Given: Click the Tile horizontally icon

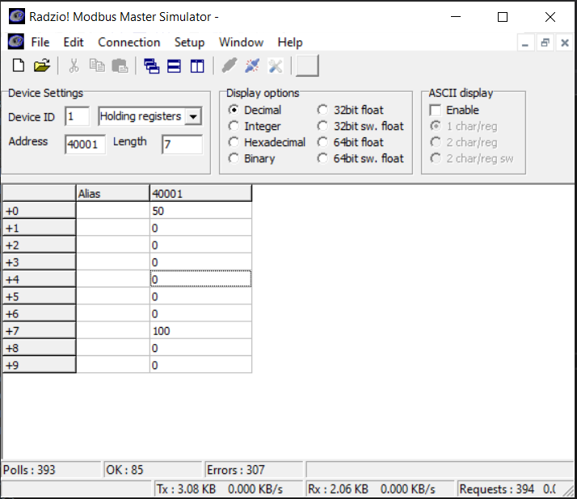Looking at the screenshot, I should [x=174, y=66].
